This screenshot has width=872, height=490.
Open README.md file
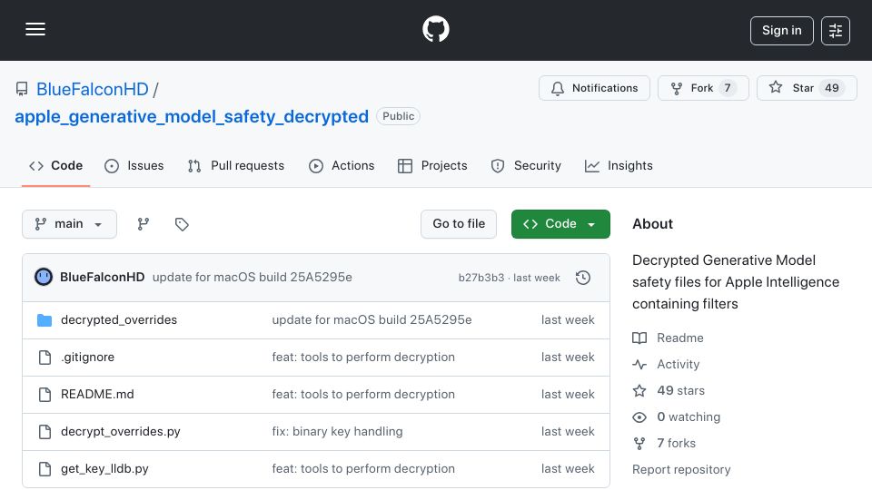(97, 394)
